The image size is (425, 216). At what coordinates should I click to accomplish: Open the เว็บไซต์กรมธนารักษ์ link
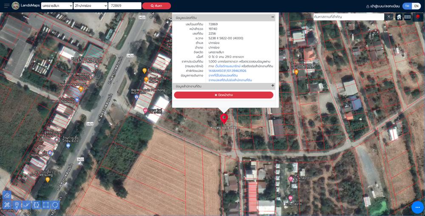tap(228, 66)
